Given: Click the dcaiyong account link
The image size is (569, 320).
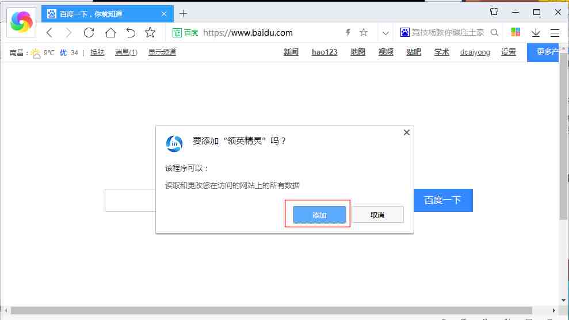Looking at the screenshot, I should 475,52.
